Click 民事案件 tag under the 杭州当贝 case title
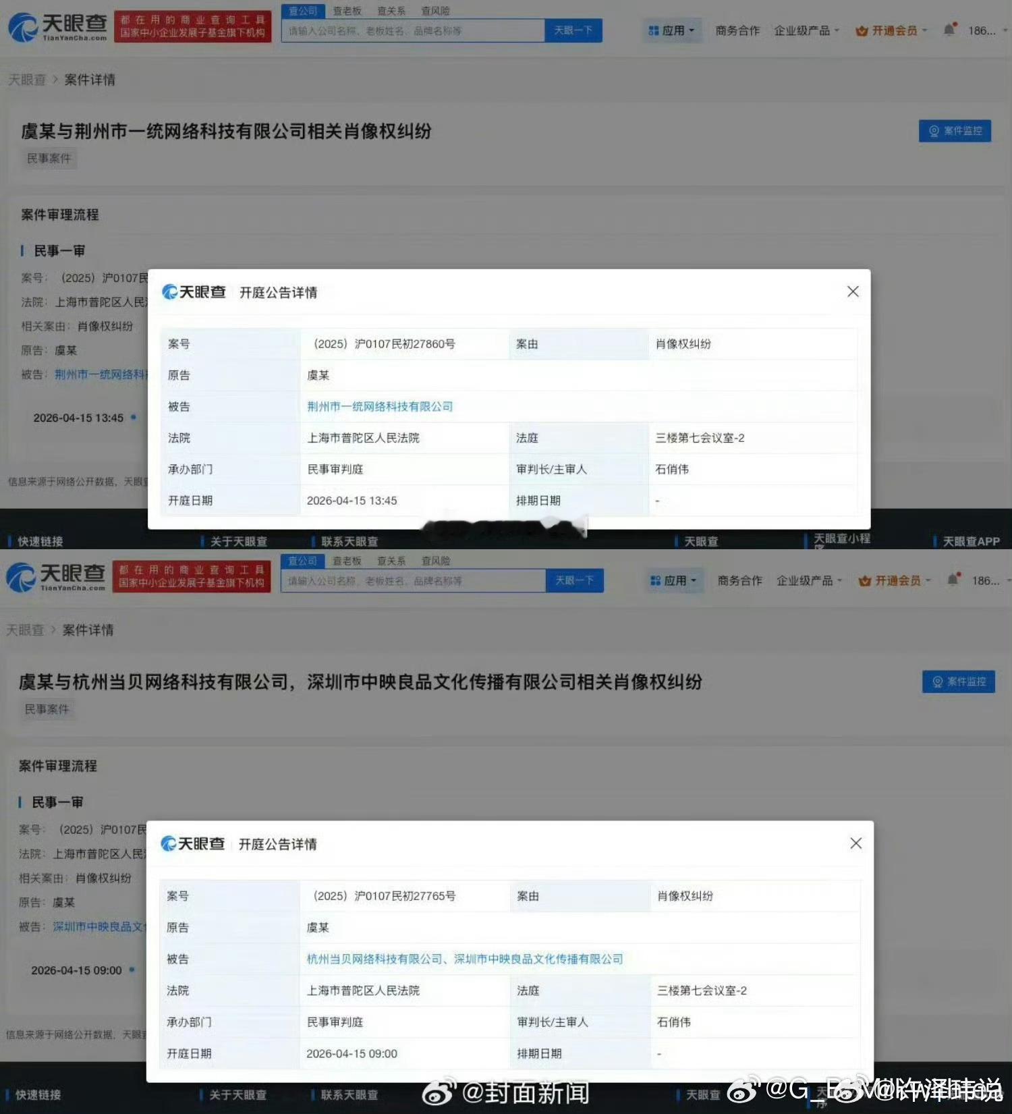This screenshot has width=1012, height=1114. (47, 709)
